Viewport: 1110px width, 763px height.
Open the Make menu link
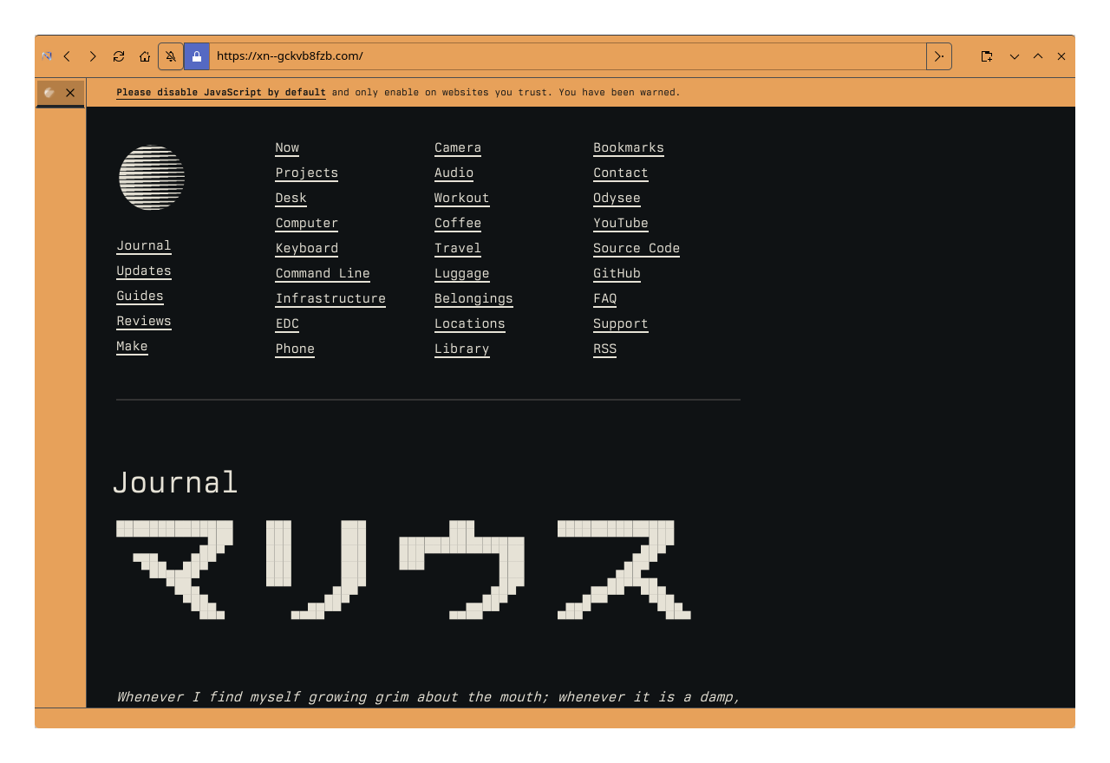click(x=132, y=347)
